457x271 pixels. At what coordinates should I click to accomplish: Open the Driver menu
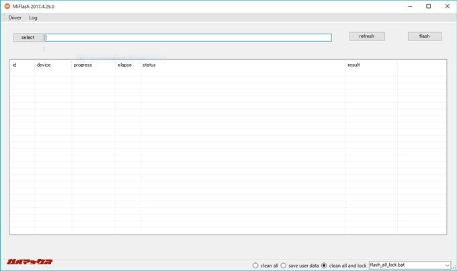[15, 17]
